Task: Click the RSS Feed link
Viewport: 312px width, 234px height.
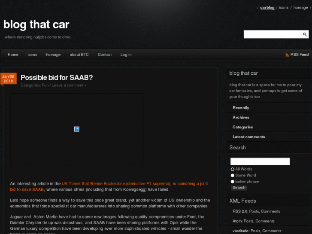Action: coord(299,55)
